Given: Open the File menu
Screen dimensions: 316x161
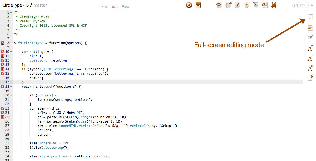Looking at the screenshot, I should click(104, 6).
